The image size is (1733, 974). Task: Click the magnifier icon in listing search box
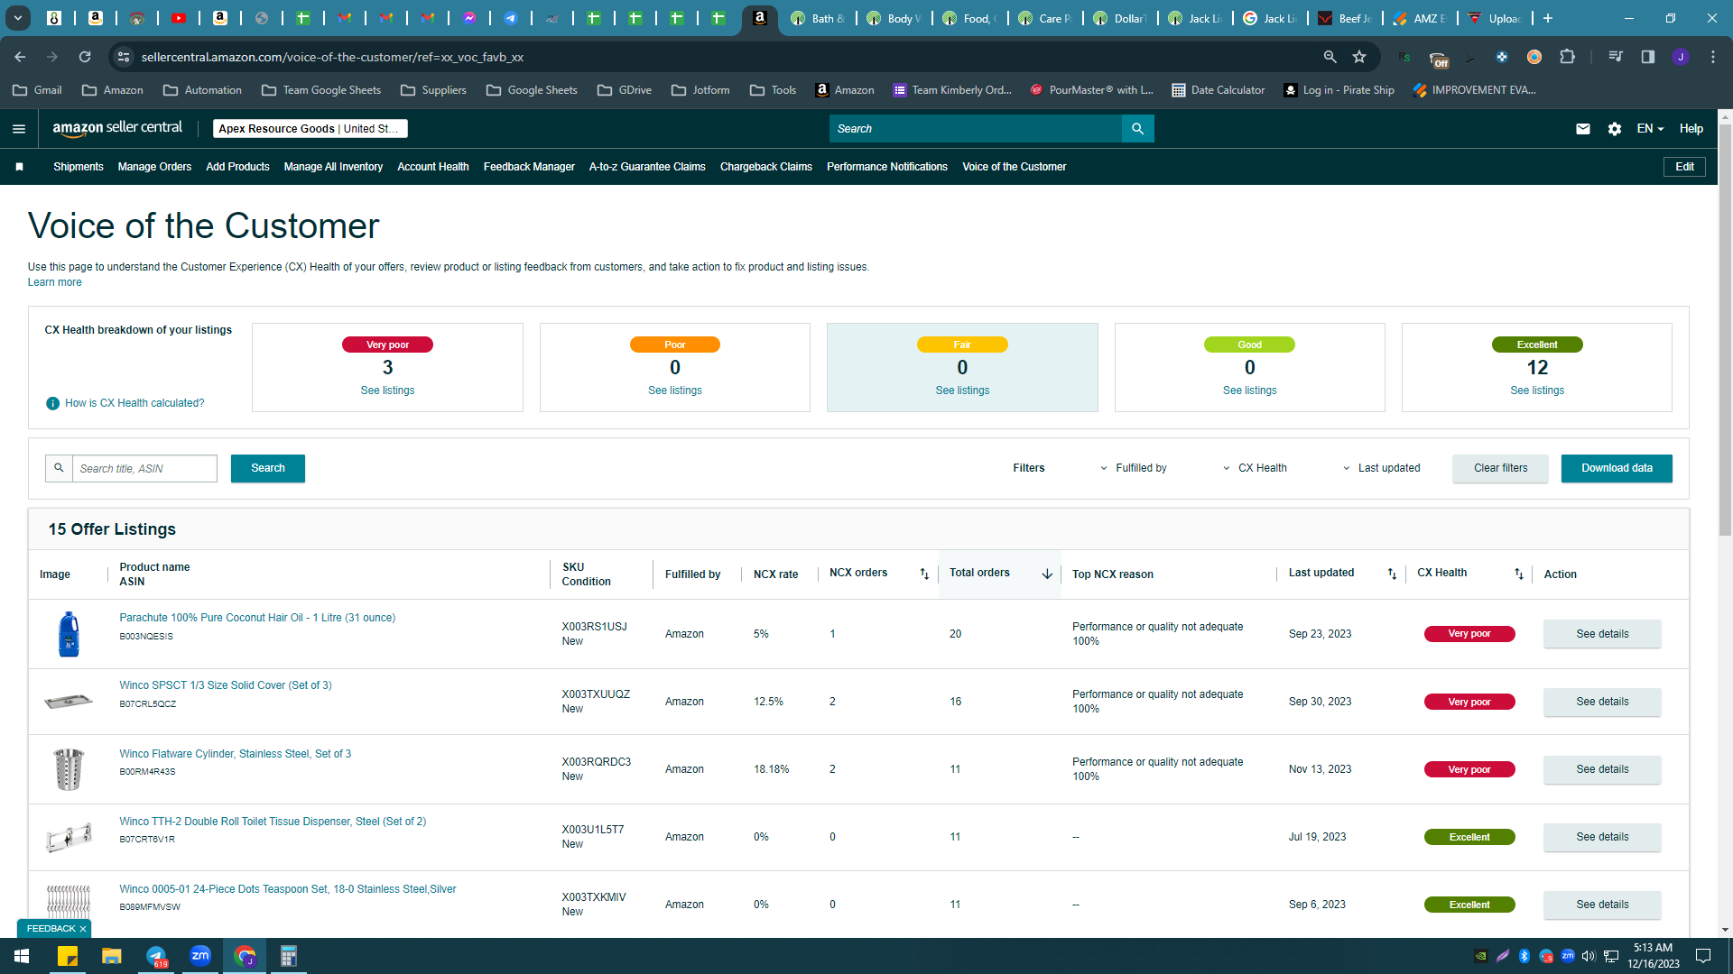click(x=59, y=468)
